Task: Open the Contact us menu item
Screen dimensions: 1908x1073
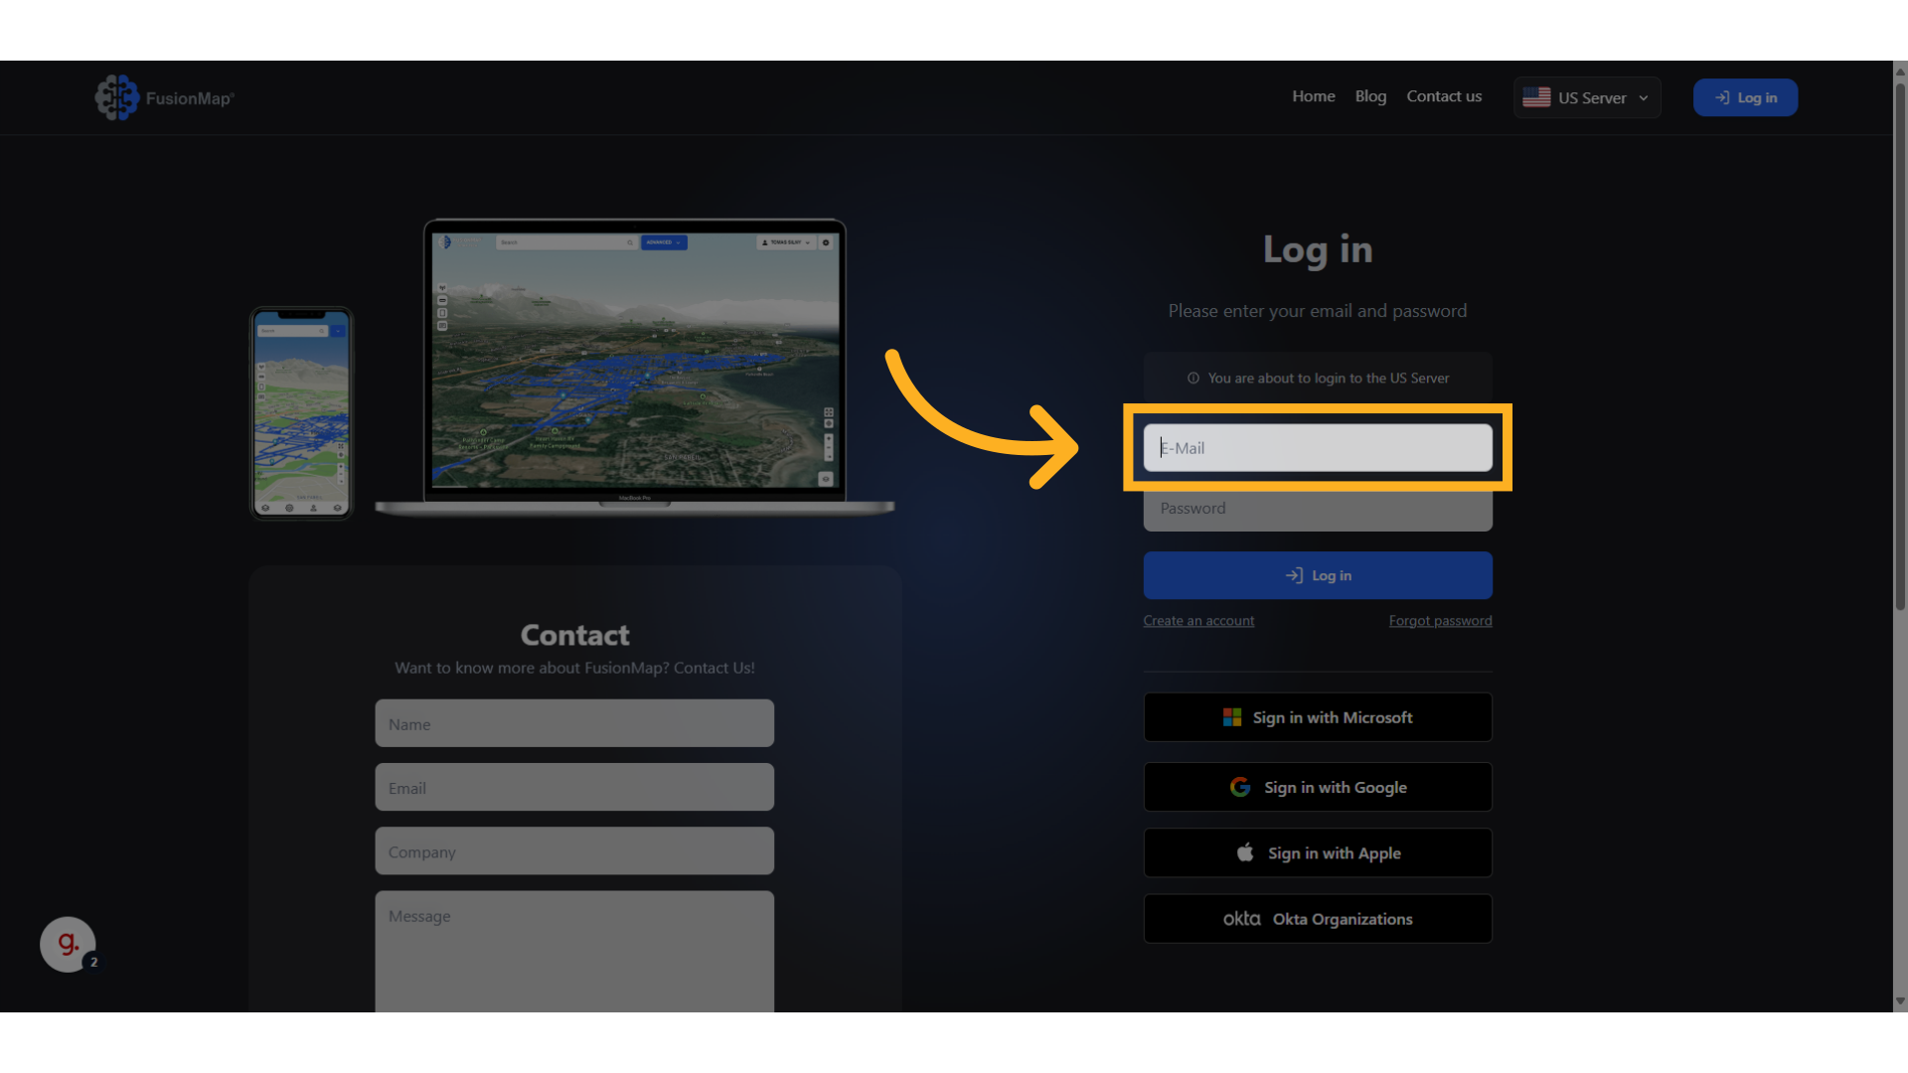Action: coord(1444,96)
